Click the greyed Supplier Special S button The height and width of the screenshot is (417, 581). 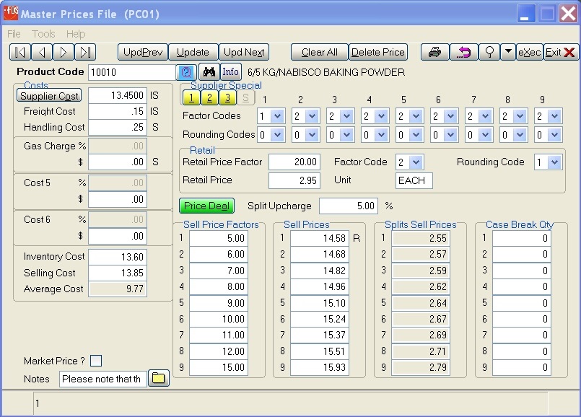[245, 98]
